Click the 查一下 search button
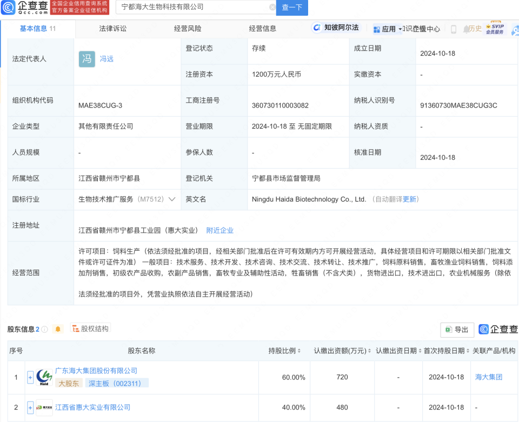Screen dimensions: 519x422 [x=292, y=8]
